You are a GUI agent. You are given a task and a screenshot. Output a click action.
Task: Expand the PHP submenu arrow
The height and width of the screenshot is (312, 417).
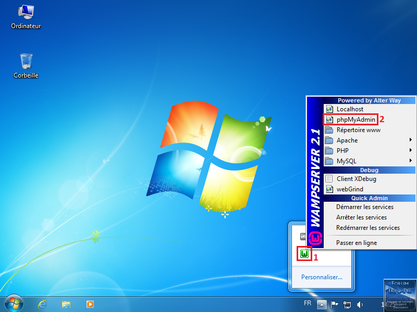click(411, 150)
